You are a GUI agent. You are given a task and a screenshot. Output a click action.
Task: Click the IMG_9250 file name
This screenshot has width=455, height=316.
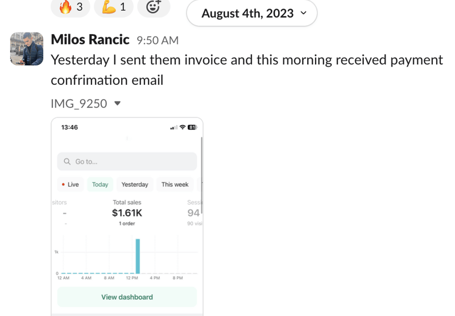(79, 104)
